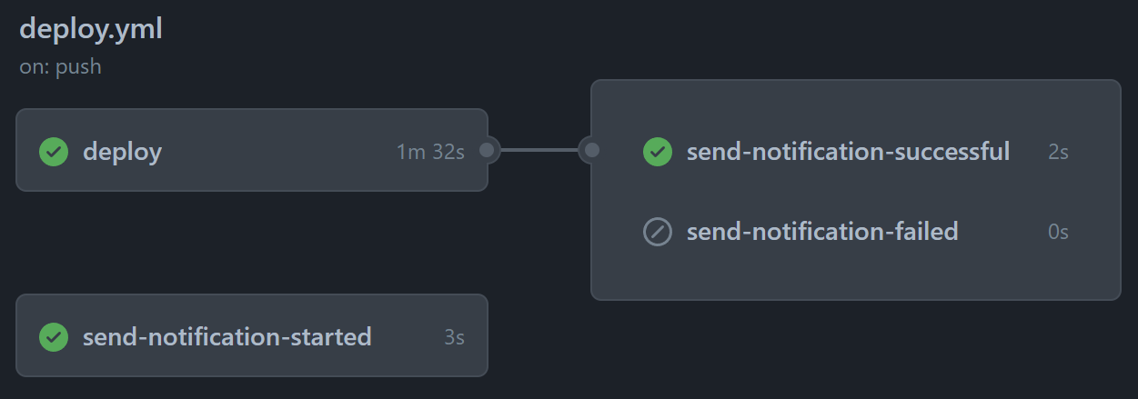This screenshot has height=399, width=1138.
Task: Click the 0s duration of send-notification-failed
Action: [x=1058, y=233]
